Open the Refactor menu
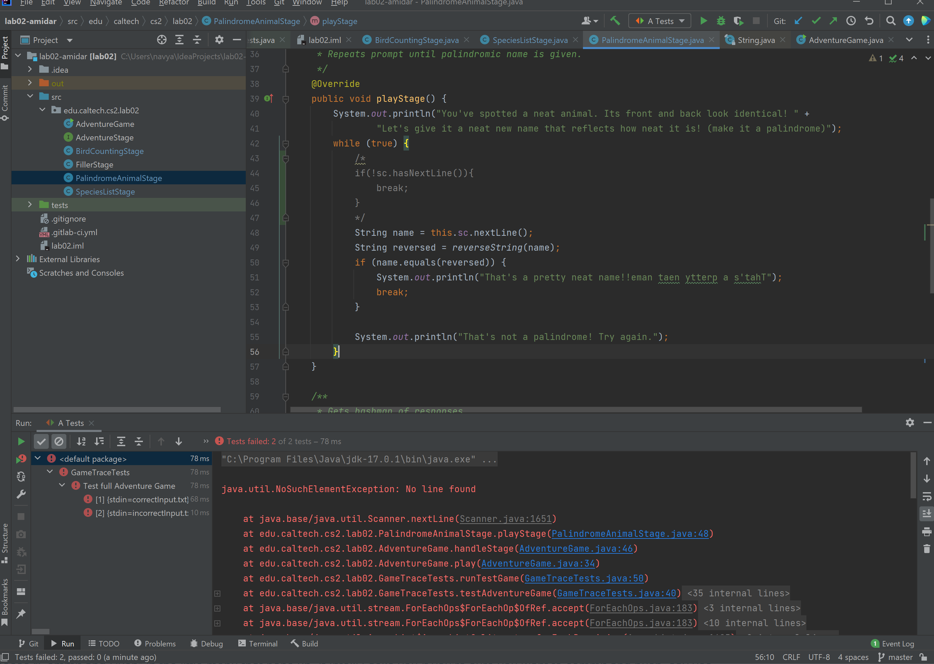The height and width of the screenshot is (664, 934). tap(173, 3)
